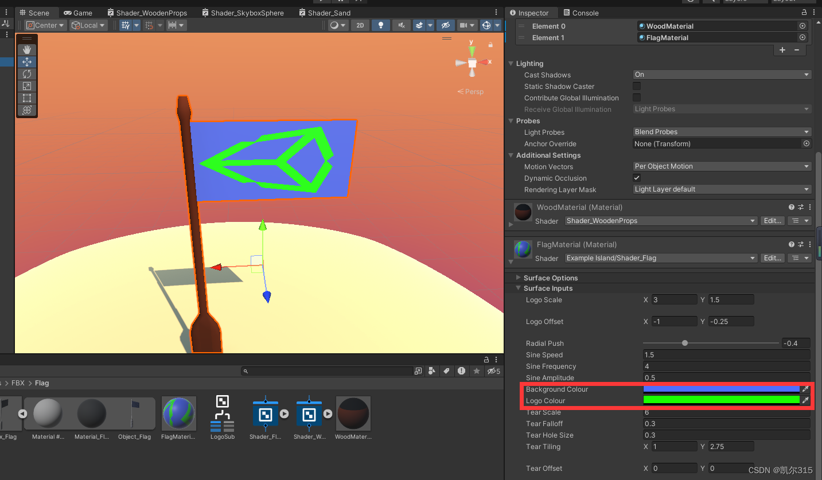Toggle scene gizmos globe icon

pos(486,25)
